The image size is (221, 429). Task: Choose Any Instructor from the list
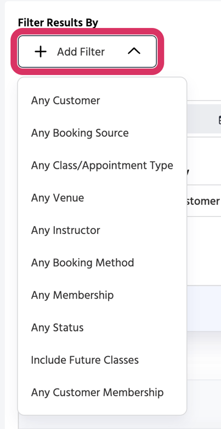click(102, 230)
